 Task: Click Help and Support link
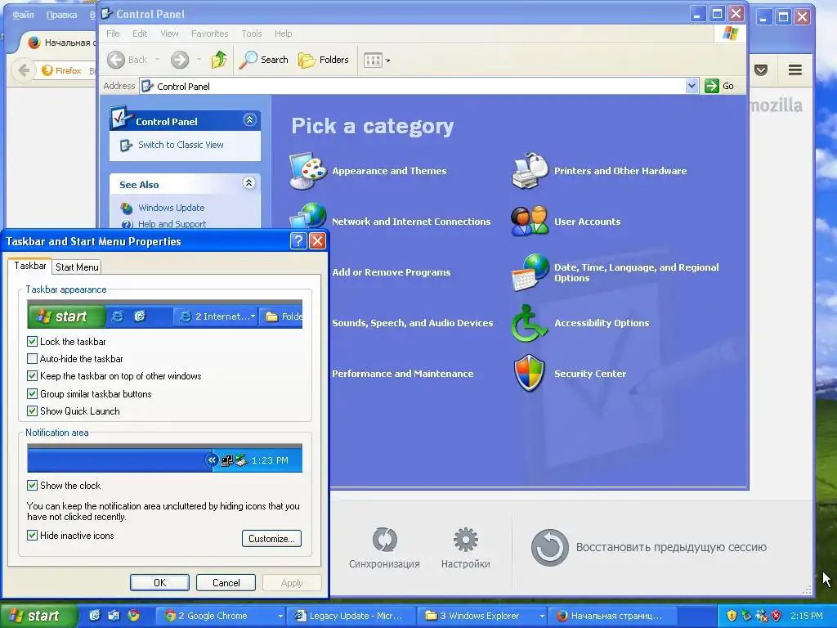[172, 224]
